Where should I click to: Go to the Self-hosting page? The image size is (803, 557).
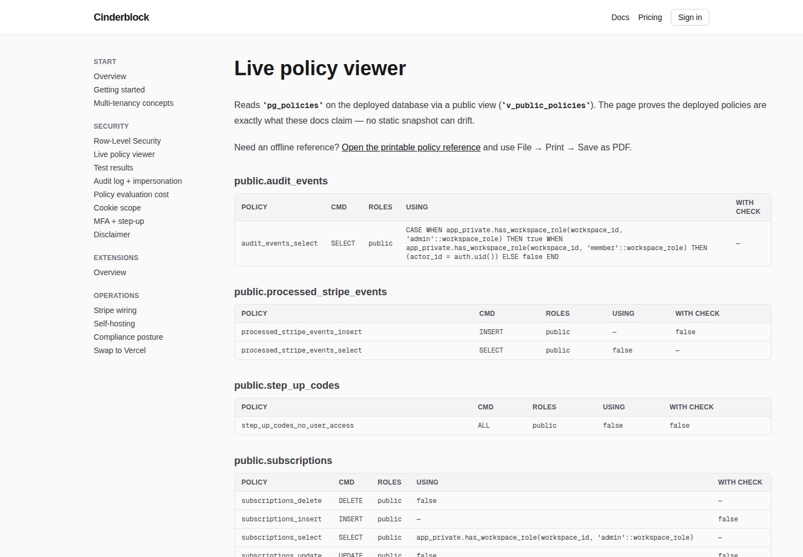coord(114,324)
